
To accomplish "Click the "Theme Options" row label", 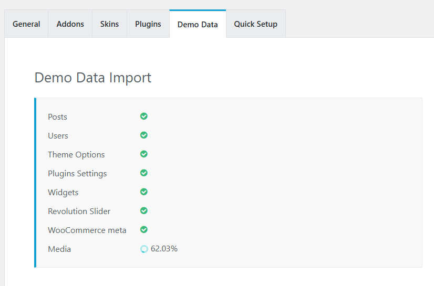I will pyautogui.click(x=76, y=155).
